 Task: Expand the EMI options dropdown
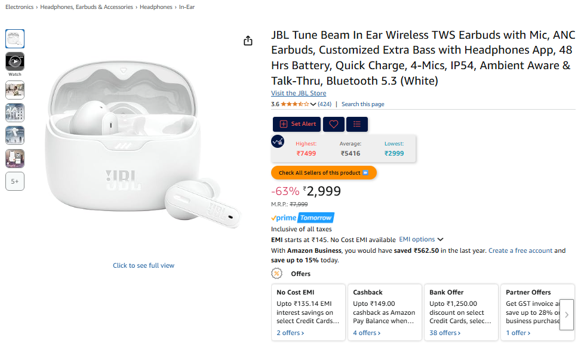pyautogui.click(x=421, y=240)
